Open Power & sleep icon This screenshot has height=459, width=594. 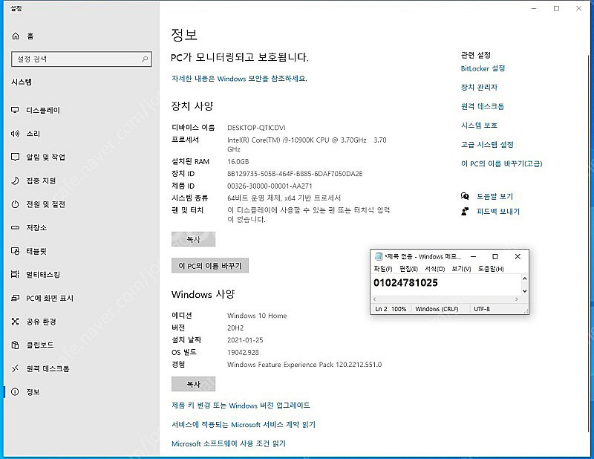point(15,204)
